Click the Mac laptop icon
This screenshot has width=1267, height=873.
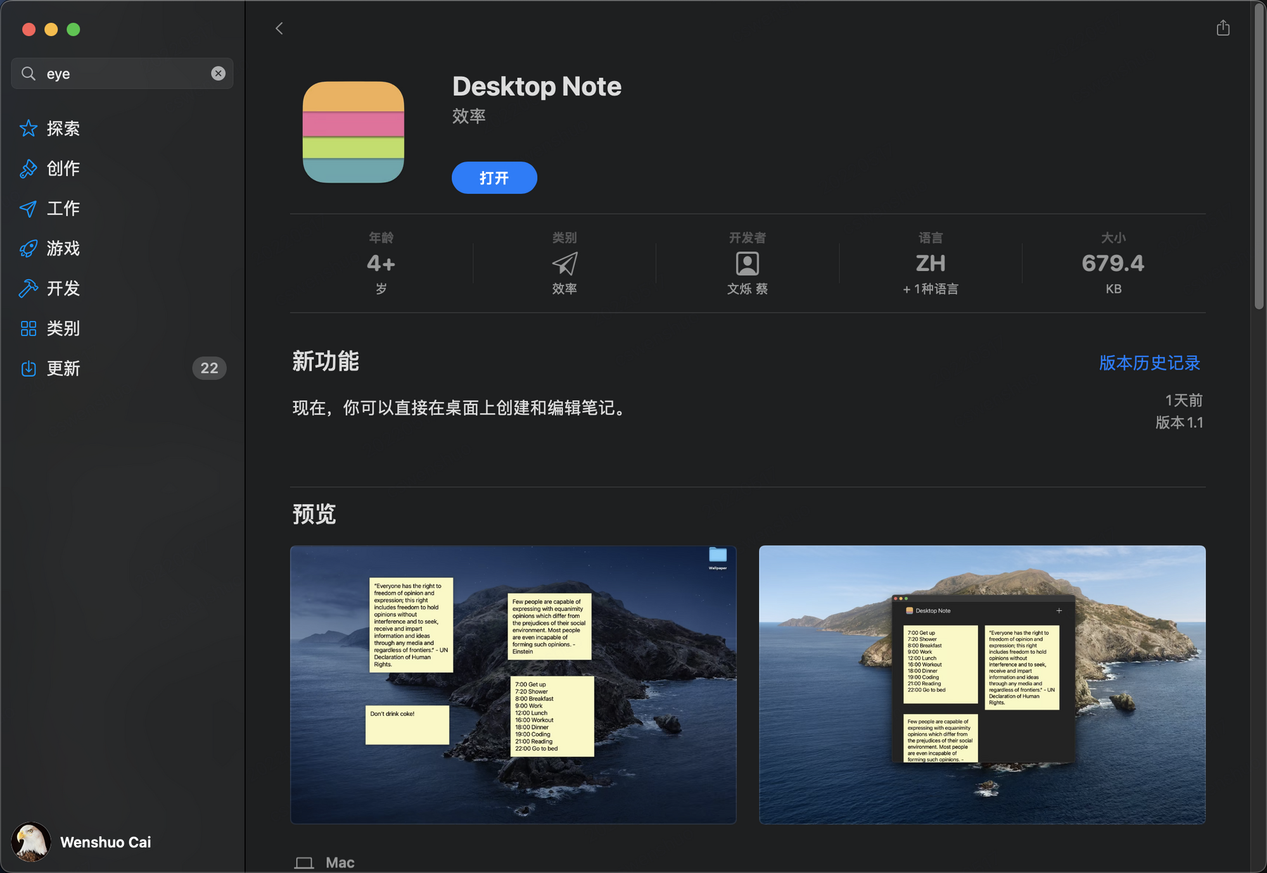point(304,862)
